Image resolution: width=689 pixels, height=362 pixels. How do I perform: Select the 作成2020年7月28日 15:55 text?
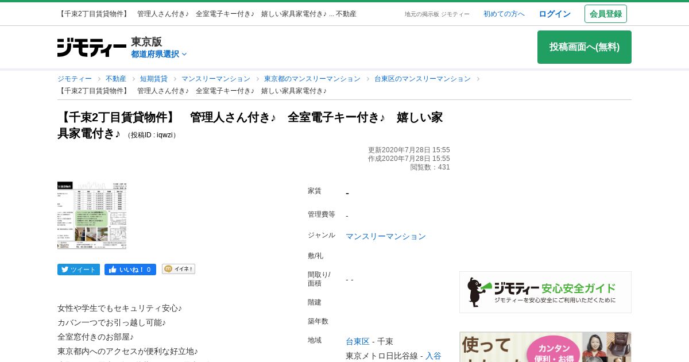pyautogui.click(x=409, y=159)
